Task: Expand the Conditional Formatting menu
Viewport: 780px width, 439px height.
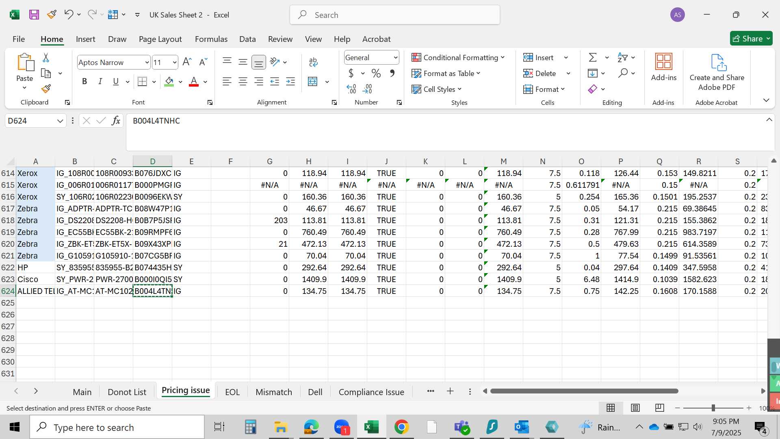Action: click(458, 58)
